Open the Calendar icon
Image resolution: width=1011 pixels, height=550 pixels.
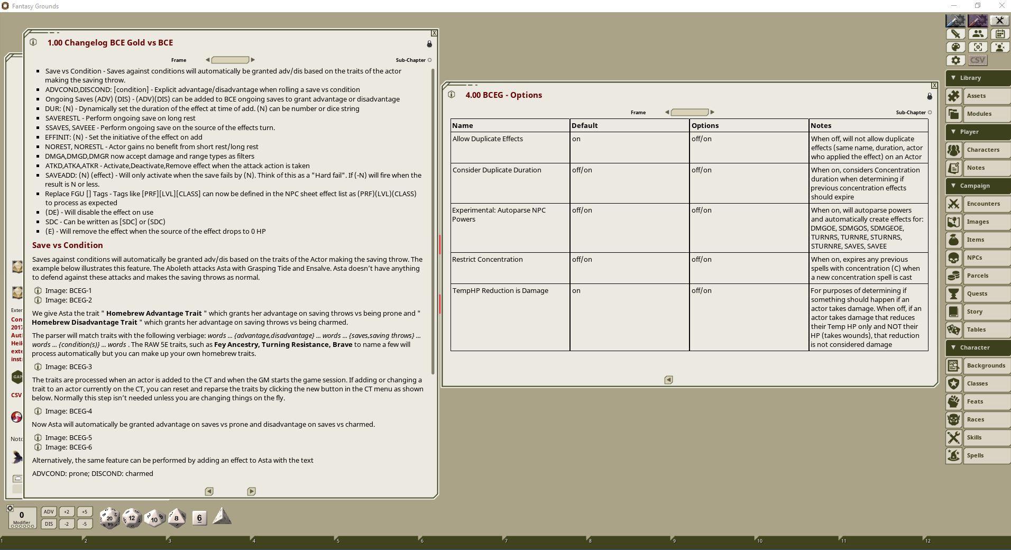tap(999, 34)
